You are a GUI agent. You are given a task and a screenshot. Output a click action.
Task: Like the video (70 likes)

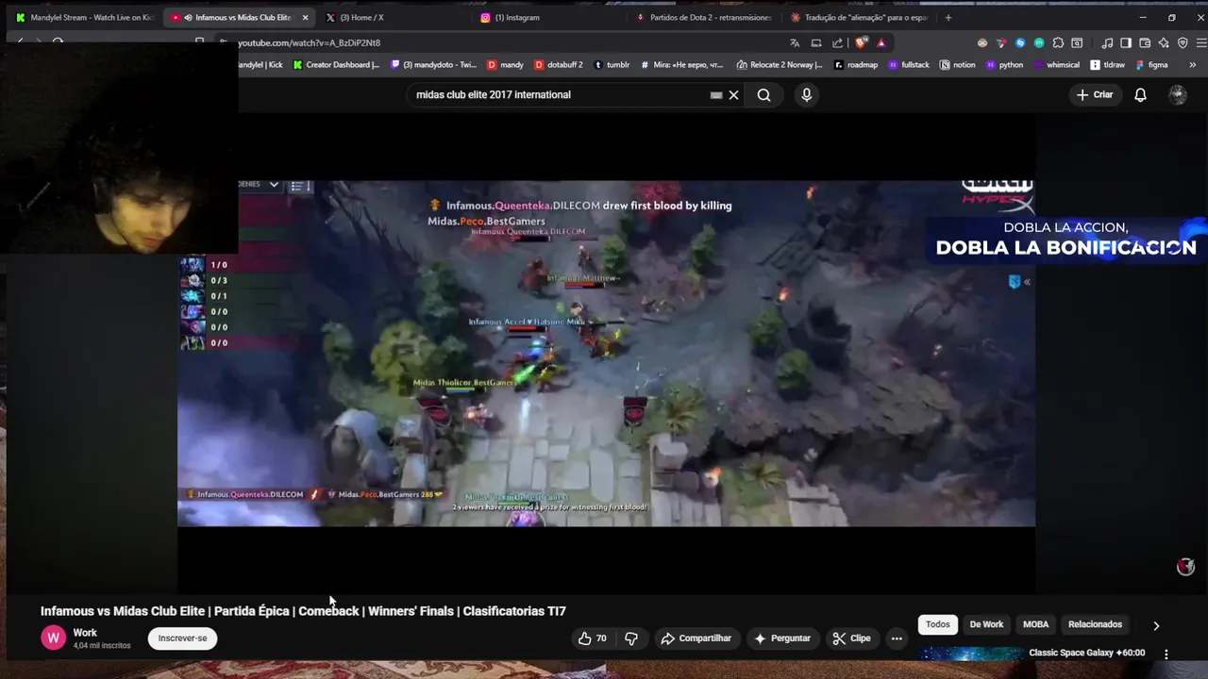coord(593,638)
